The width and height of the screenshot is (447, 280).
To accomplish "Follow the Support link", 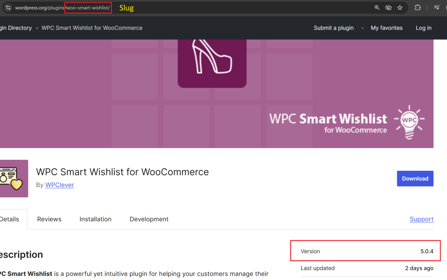I will pos(421,219).
